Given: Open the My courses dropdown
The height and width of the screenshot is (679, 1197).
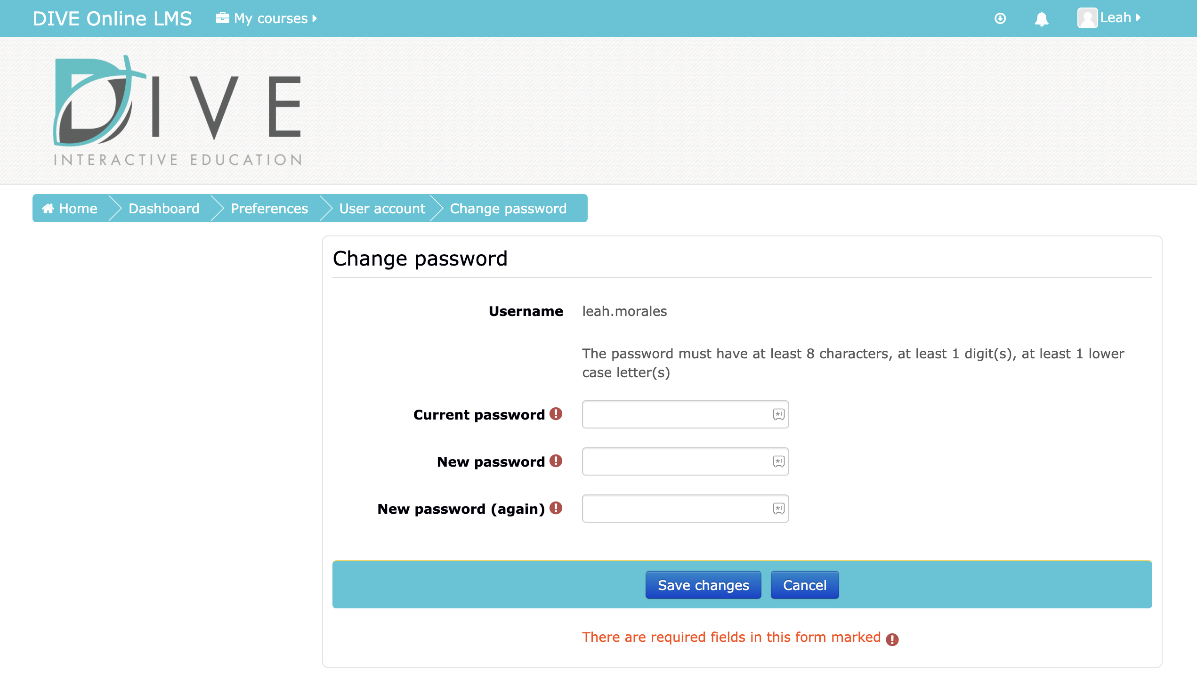Looking at the screenshot, I should pyautogui.click(x=267, y=18).
